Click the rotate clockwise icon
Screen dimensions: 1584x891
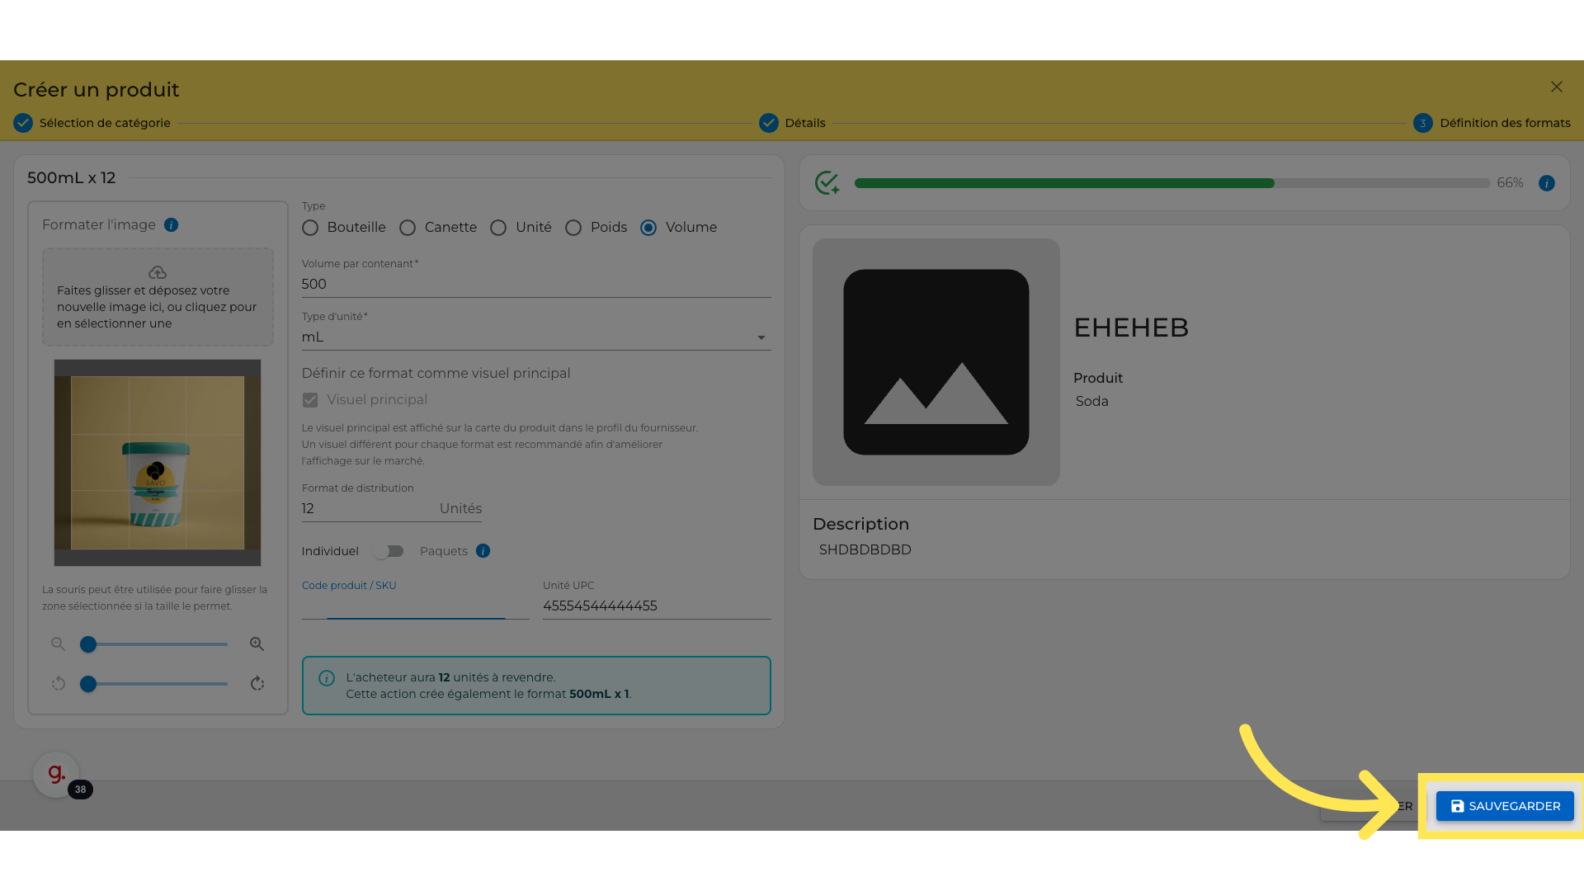[x=257, y=683]
